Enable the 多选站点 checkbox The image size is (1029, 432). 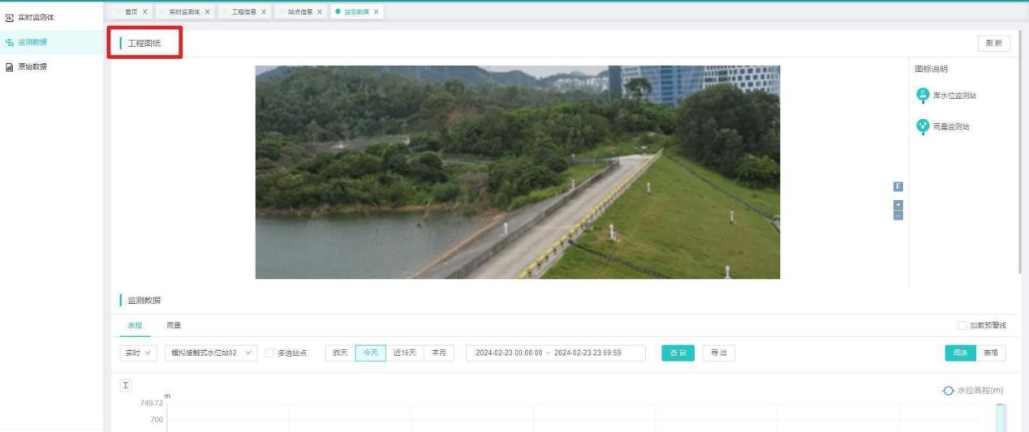[x=270, y=353]
